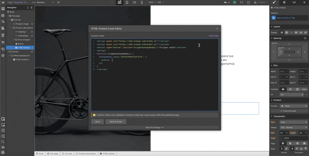Viewport: 309px width, 156px height.
Task: Expand the Price-wrapper tree item
Action: (x=14, y=40)
